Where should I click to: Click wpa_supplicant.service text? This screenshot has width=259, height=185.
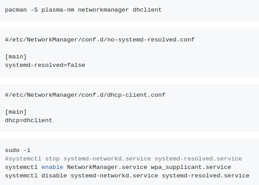[191, 167]
